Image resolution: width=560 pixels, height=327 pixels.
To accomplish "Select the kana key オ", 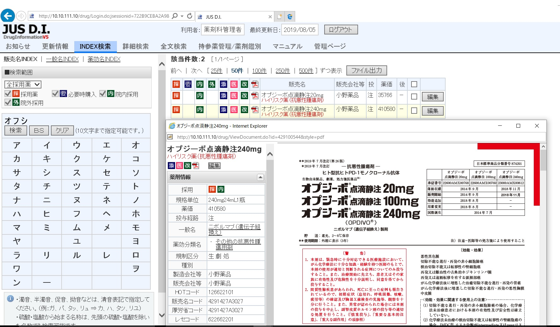I will tap(136, 145).
